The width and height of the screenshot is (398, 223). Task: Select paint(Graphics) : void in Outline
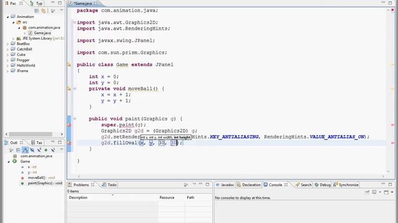(x=45, y=183)
